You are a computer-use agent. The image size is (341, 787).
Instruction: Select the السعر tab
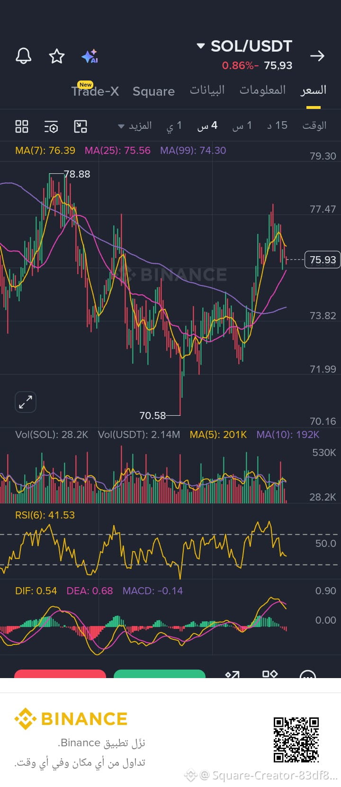tap(314, 90)
